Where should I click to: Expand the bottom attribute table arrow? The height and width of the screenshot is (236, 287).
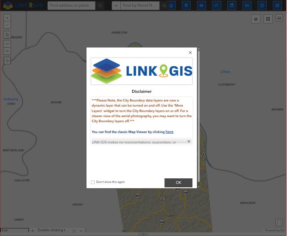click(143, 234)
